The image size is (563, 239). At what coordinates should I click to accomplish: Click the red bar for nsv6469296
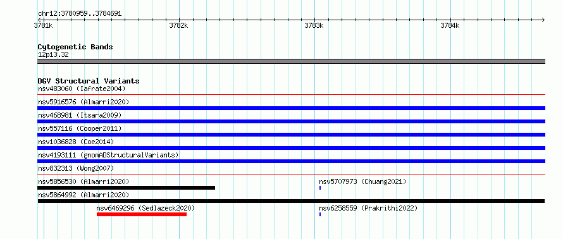tap(142, 214)
